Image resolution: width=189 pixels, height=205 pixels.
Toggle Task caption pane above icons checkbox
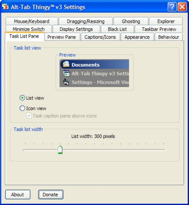(x=29, y=116)
